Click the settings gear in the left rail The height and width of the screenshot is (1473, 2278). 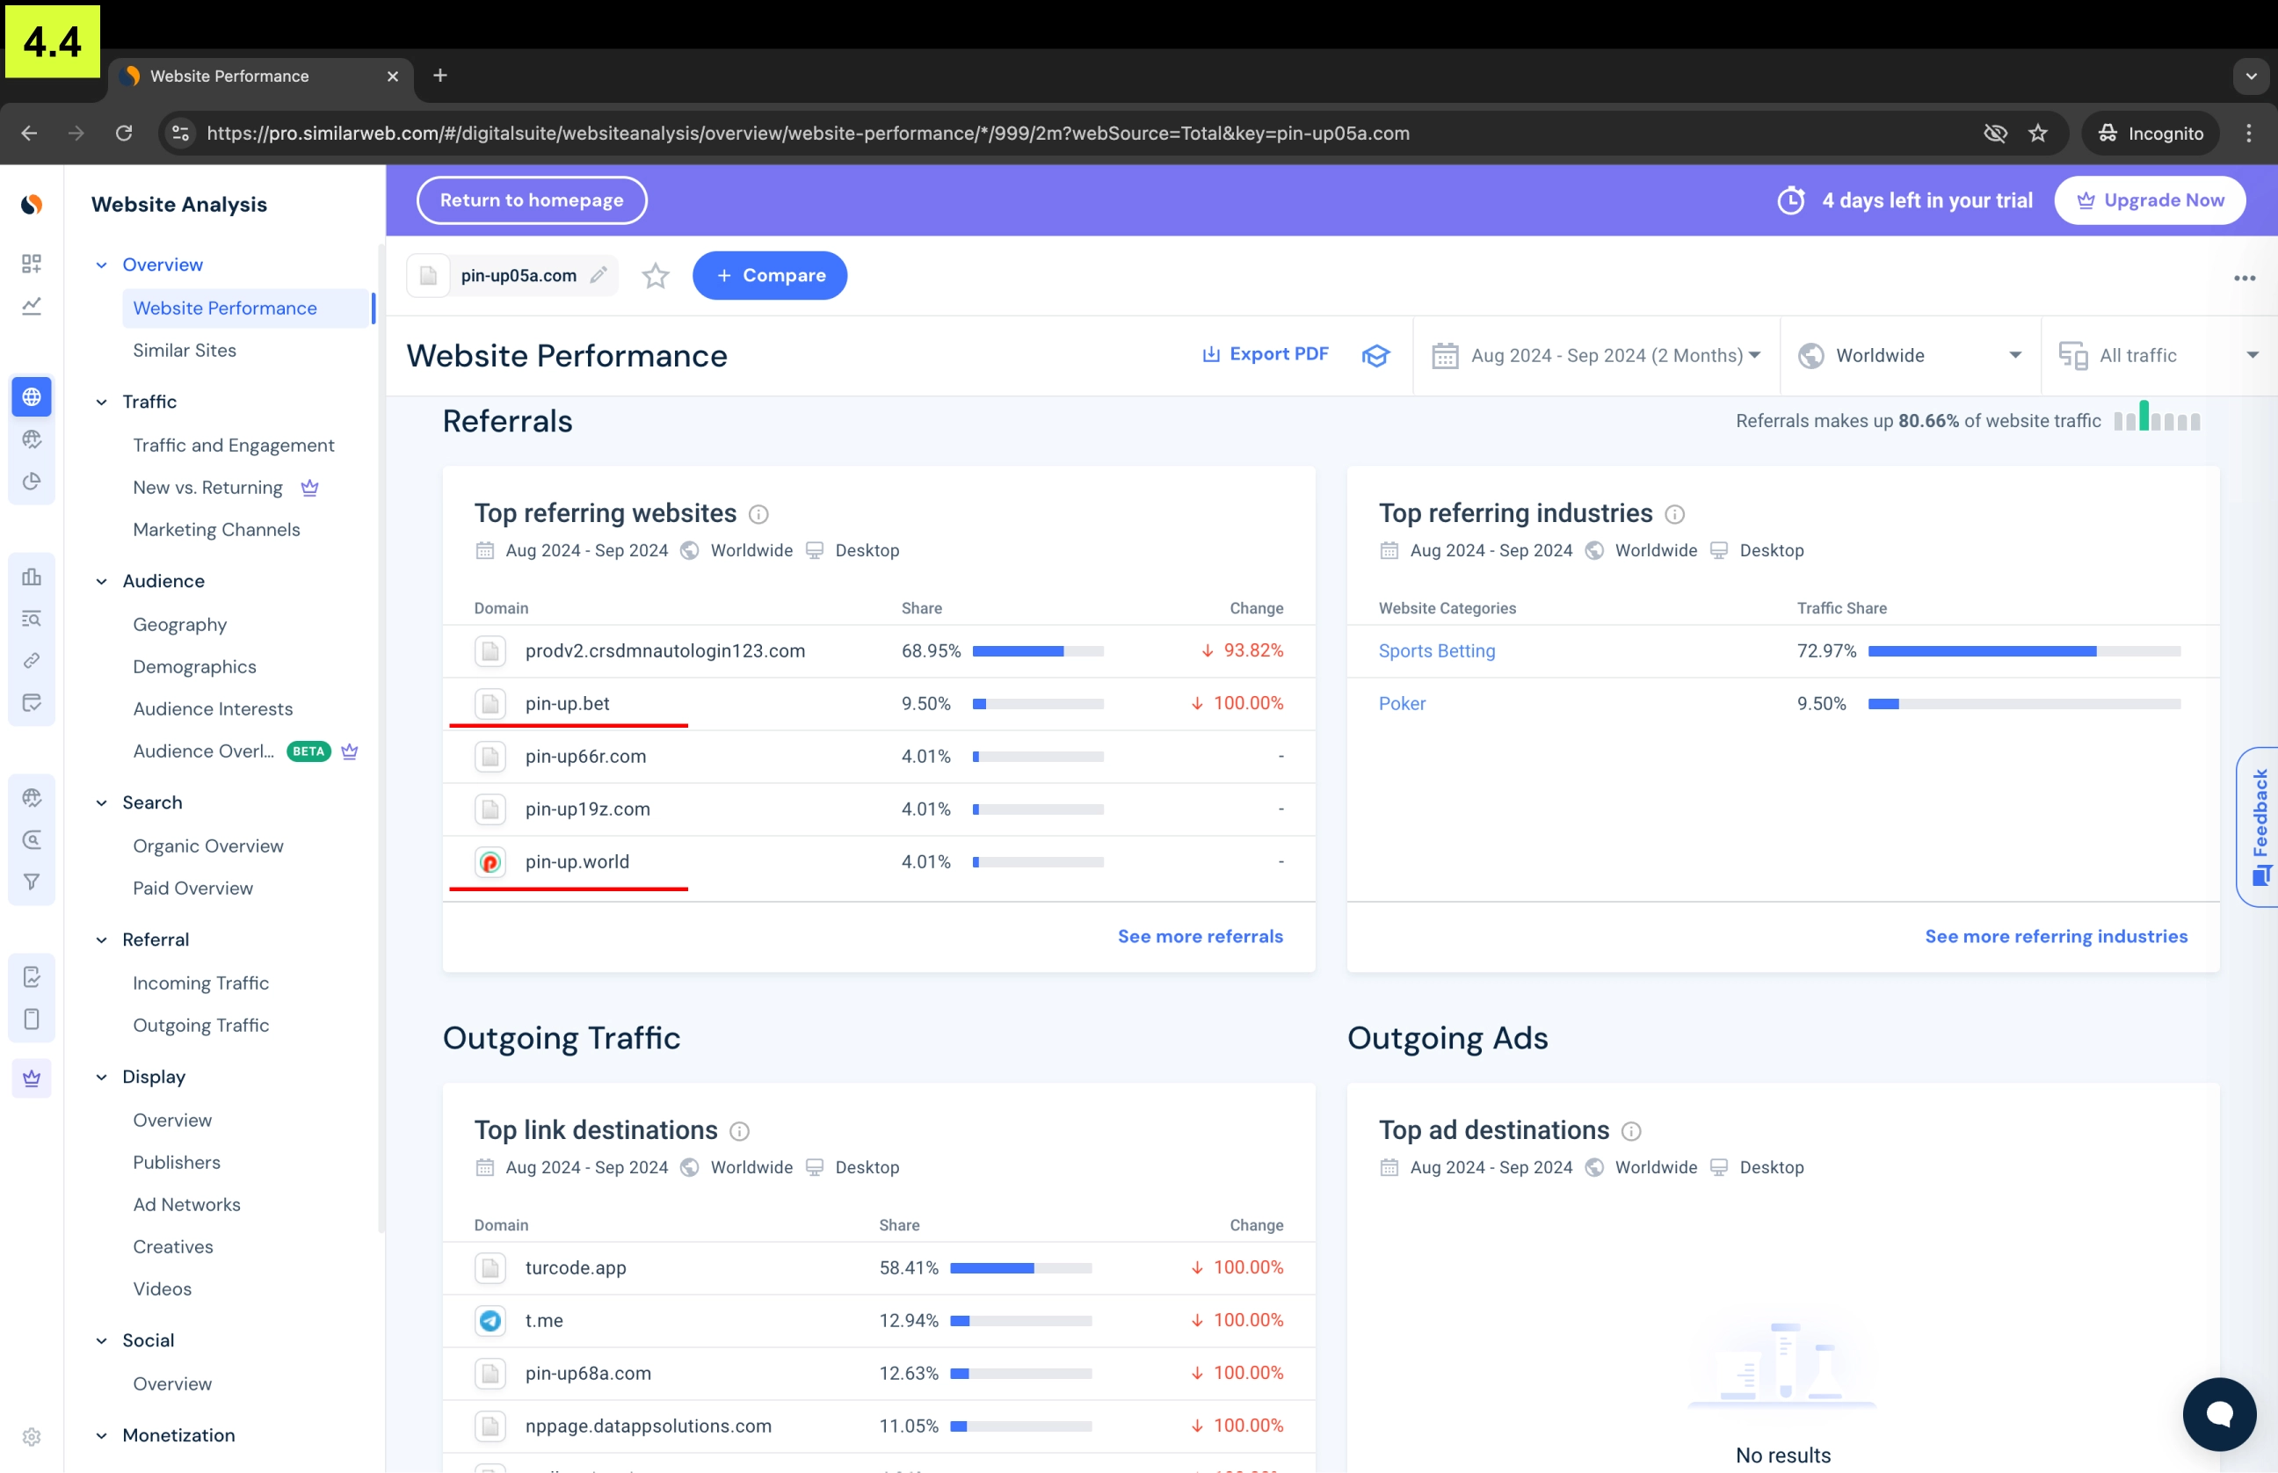[32, 1437]
